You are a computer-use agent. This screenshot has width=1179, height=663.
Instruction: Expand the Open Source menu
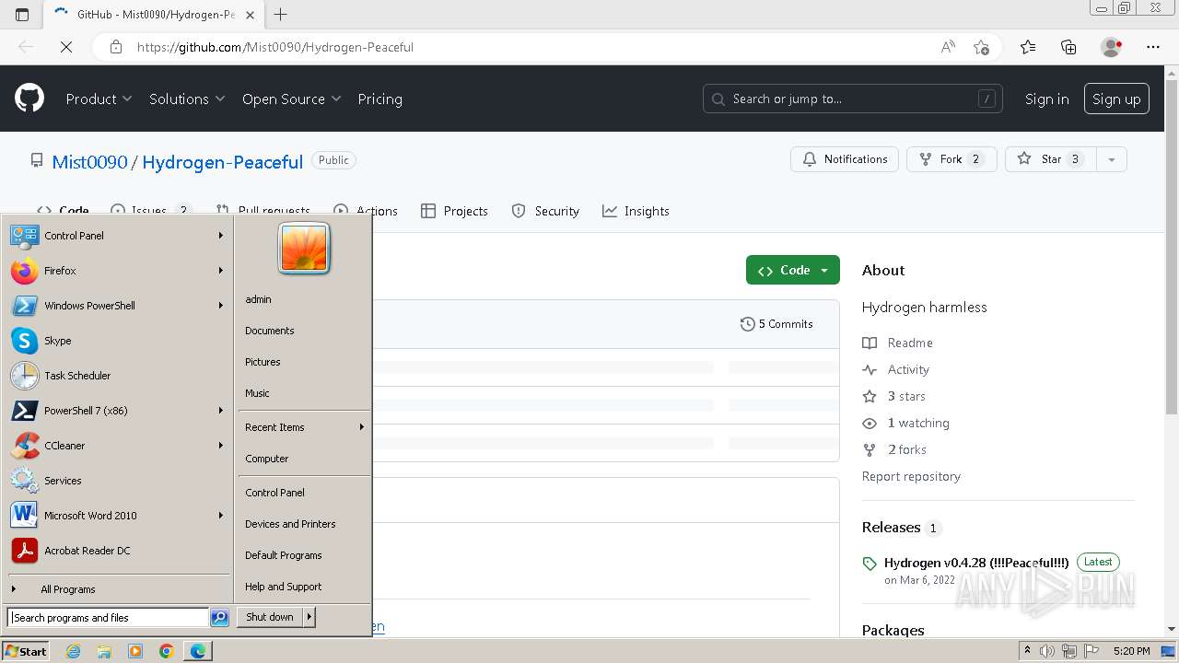coord(291,99)
